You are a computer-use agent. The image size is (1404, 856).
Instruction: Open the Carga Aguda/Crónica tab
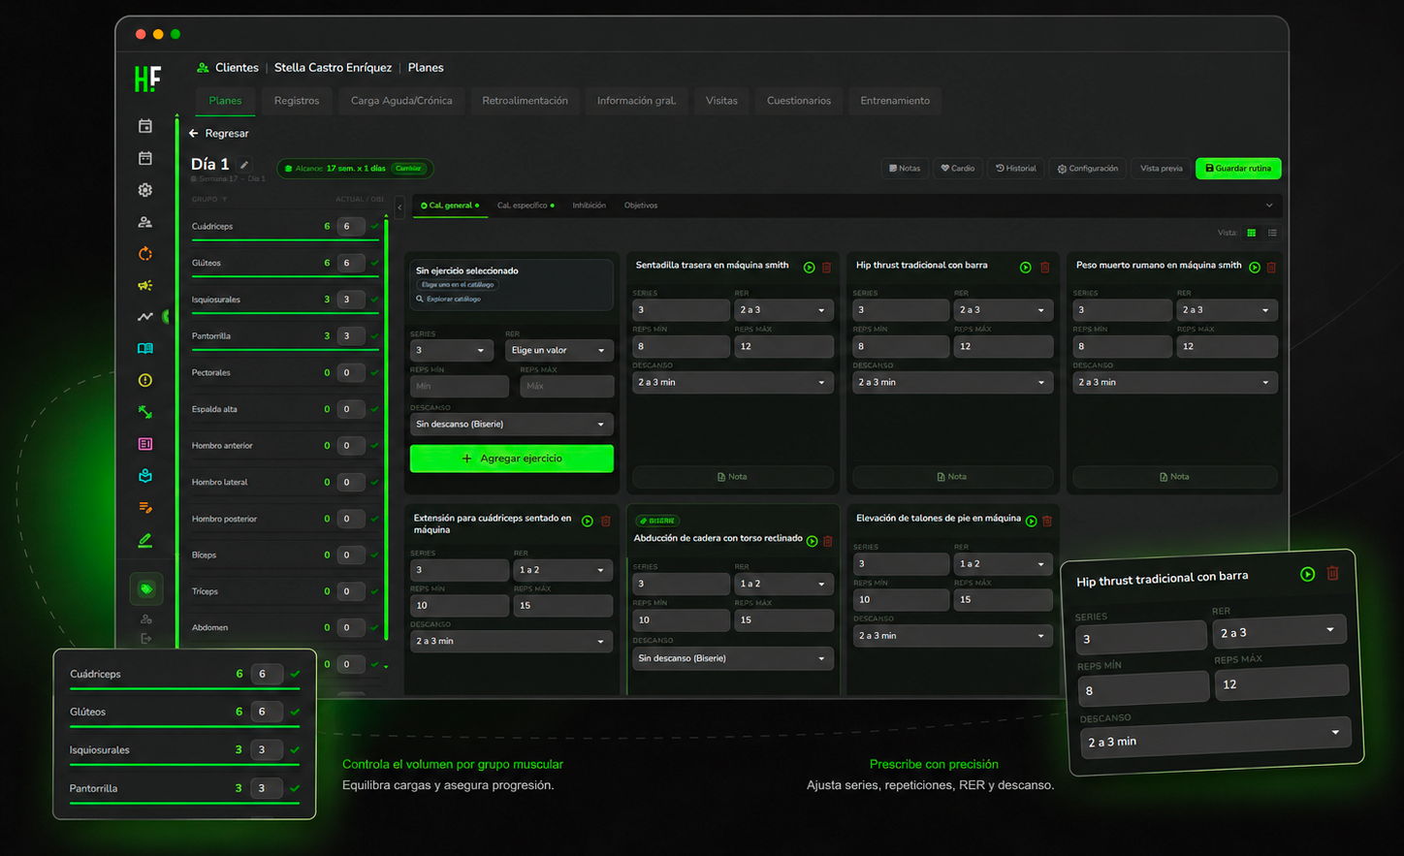point(401,101)
